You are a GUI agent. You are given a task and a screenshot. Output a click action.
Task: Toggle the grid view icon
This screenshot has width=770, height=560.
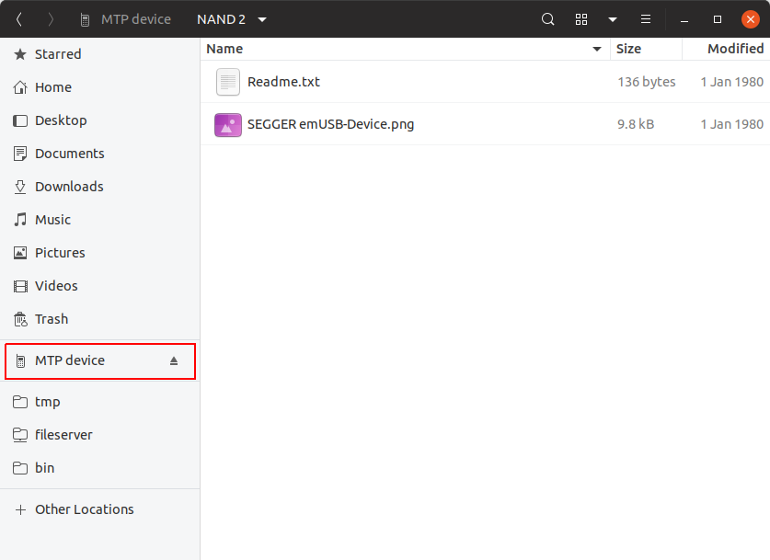point(581,19)
